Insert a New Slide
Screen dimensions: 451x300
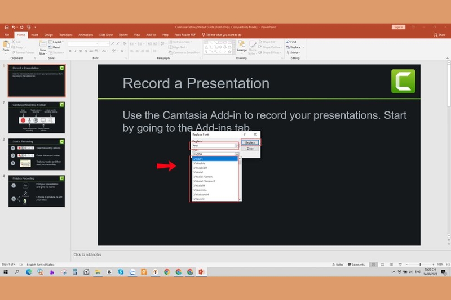[x=43, y=47]
